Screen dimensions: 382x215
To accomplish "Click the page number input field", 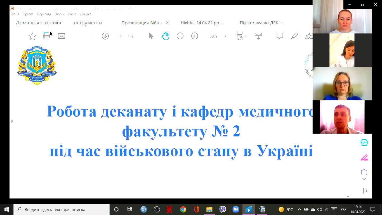I will point(121,36).
